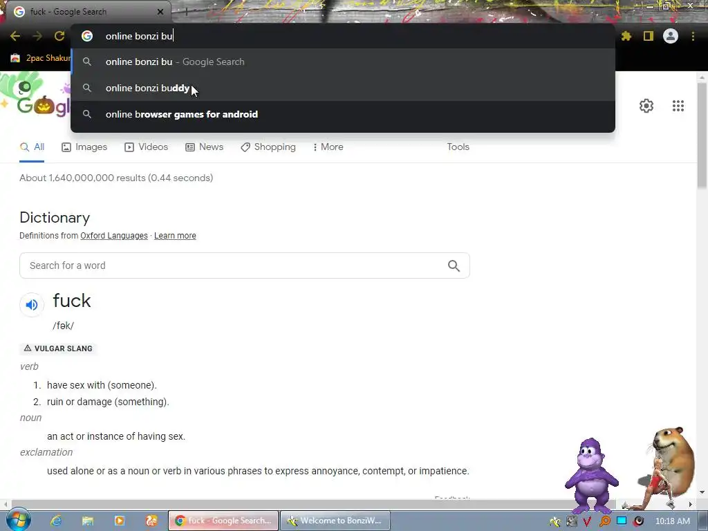Screen dimensions: 708x531
Task: Click the Show desktop strip beside the clock
Action: (703, 521)
